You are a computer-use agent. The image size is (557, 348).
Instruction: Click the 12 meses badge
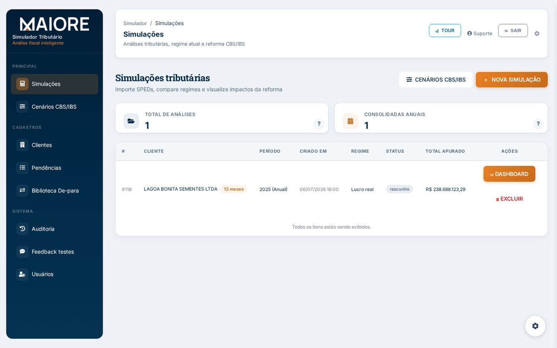(x=234, y=189)
